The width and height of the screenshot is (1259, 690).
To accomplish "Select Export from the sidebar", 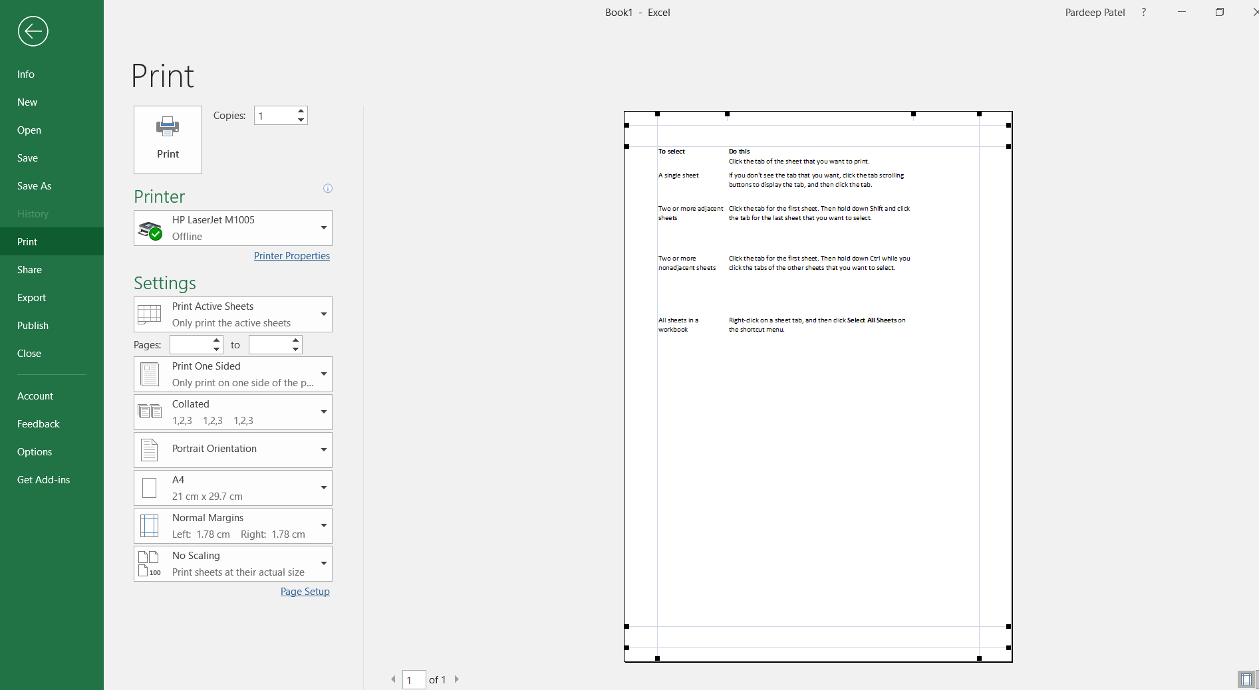I will click(x=31, y=297).
